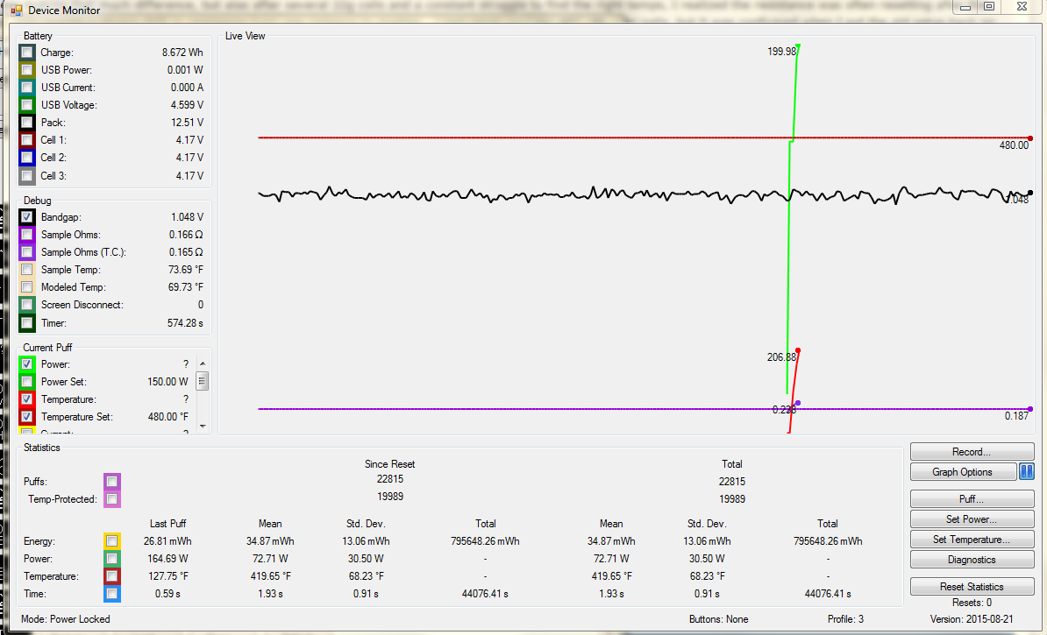Toggle the Sample Ohms checkbox
Image resolution: width=1047 pixels, height=635 pixels.
tap(27, 235)
